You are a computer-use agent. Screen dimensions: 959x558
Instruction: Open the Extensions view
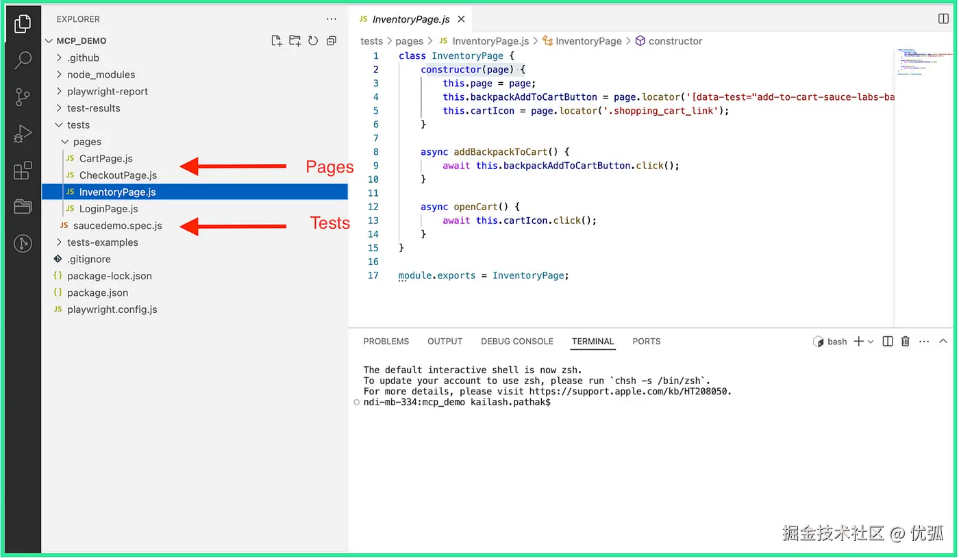click(x=23, y=170)
